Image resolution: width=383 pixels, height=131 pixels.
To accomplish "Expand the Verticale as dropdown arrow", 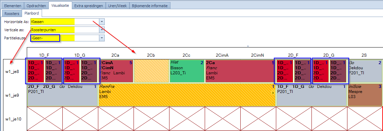I will click(102, 30).
